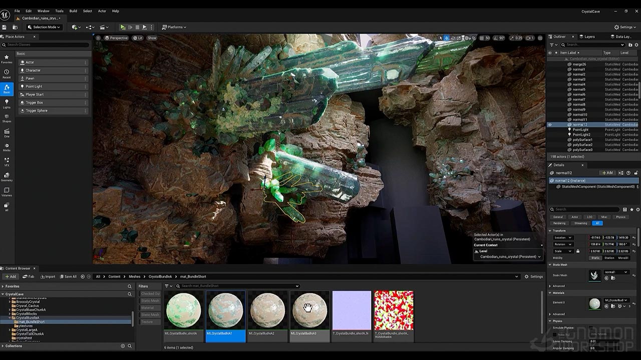Open the VFX actors category
The height and width of the screenshot is (360, 641).
coord(7,161)
